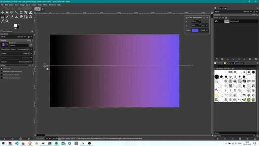Swap foreground and background colors
Viewport: 259px width, 146px height.
tap(19, 25)
